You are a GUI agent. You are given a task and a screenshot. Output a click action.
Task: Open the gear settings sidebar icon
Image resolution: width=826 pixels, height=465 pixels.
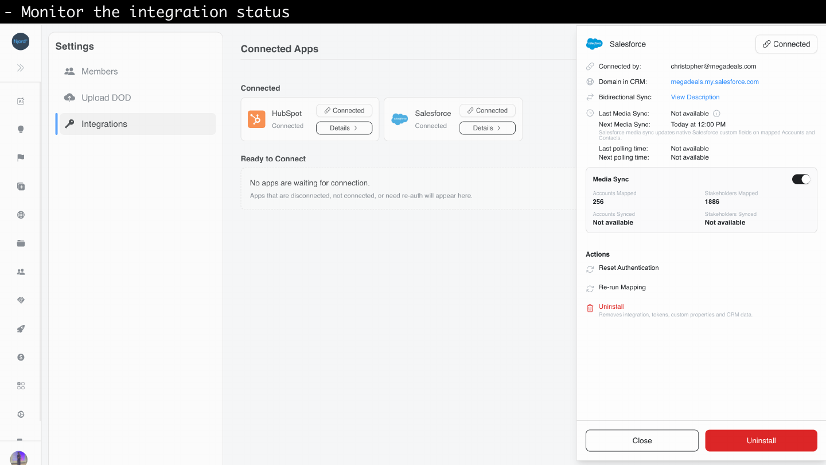[21, 414]
